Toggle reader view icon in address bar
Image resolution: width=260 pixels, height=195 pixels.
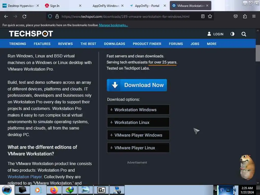[203, 16]
